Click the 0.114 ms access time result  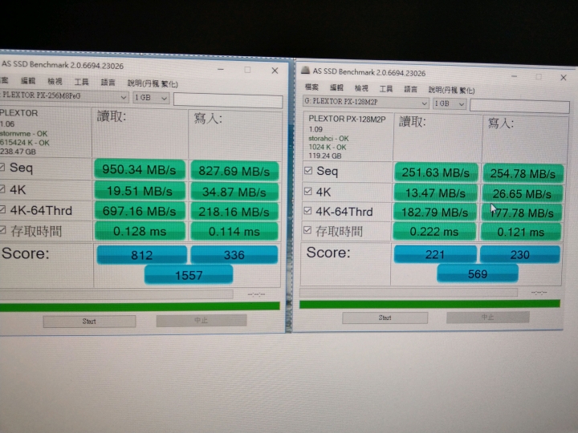click(234, 232)
